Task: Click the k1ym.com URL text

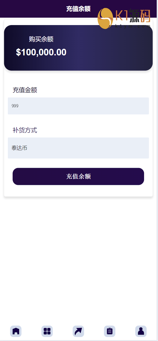Action: tap(133, 26)
